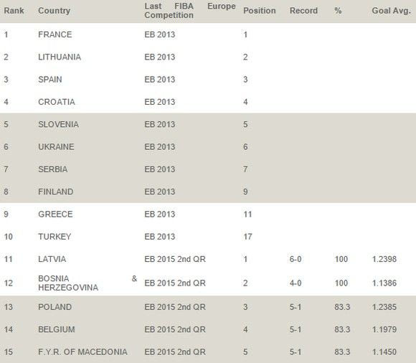Click the UKRAINE country name
Image resolution: width=416 pixels, height=363 pixels.
click(x=56, y=147)
